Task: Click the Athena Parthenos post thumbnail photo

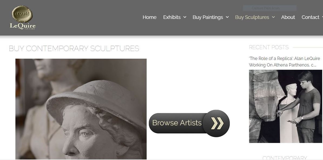Action: 285,106
